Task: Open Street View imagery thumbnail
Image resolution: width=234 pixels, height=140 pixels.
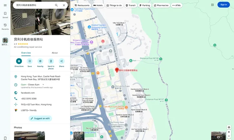Action: tap(218, 136)
